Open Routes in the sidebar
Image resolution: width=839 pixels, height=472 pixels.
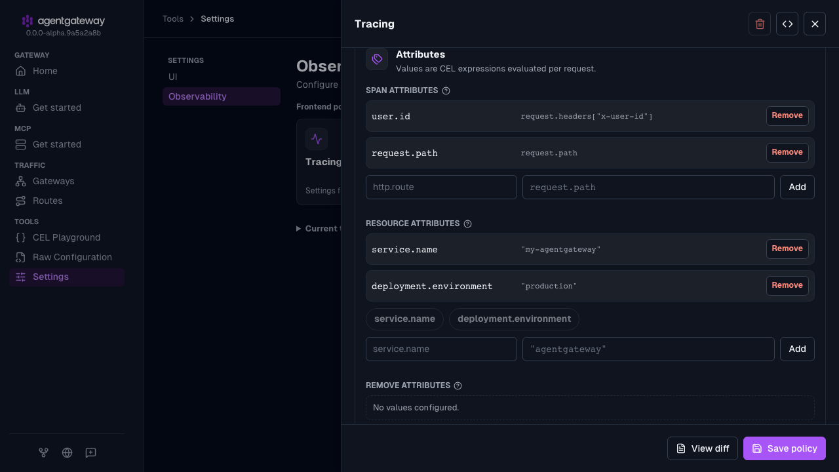click(67, 201)
